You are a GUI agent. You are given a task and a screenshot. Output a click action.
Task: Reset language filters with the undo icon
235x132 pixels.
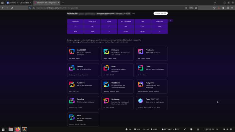coord(170,21)
